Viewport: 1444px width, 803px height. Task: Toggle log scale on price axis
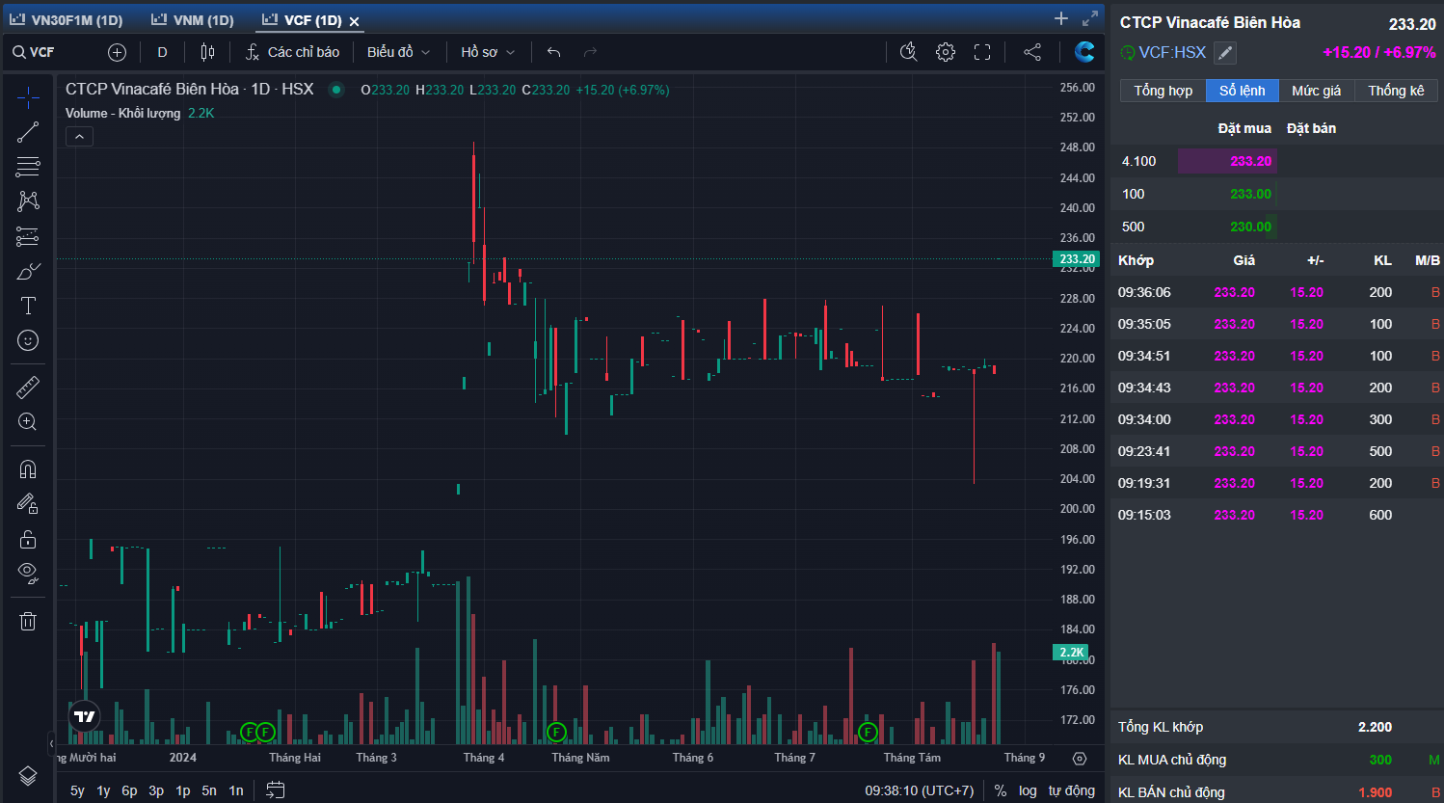tap(1028, 790)
